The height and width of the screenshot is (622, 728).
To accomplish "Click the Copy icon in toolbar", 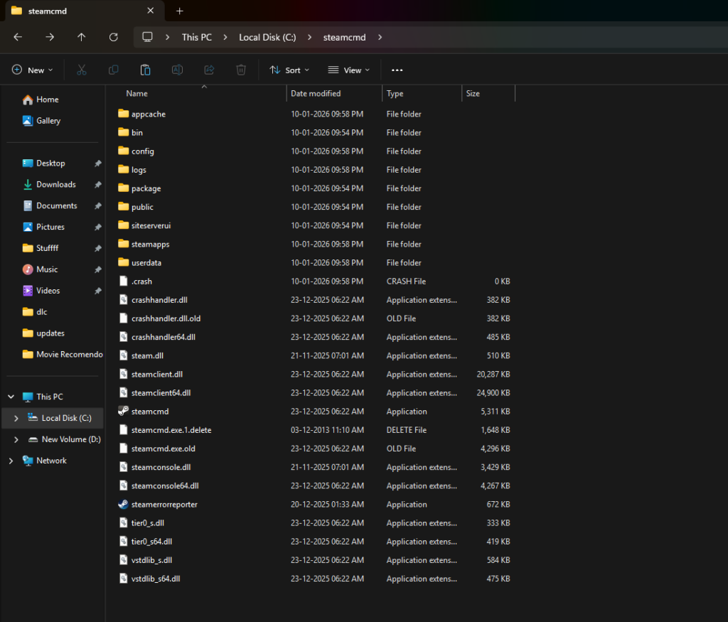I will [x=113, y=70].
